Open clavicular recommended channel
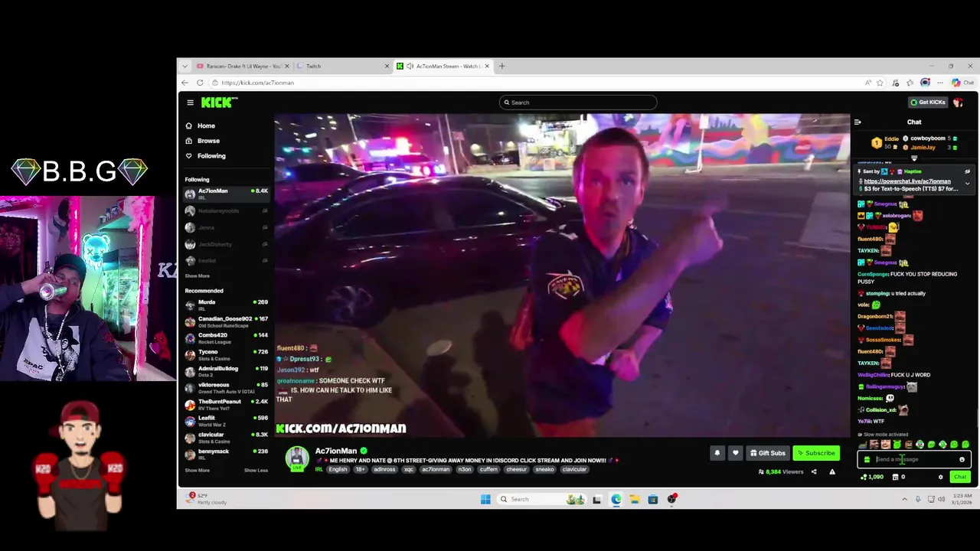The width and height of the screenshot is (980, 551). pyautogui.click(x=227, y=438)
